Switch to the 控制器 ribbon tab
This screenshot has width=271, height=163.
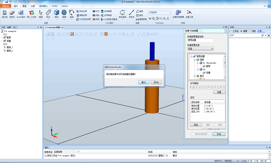[43, 6]
